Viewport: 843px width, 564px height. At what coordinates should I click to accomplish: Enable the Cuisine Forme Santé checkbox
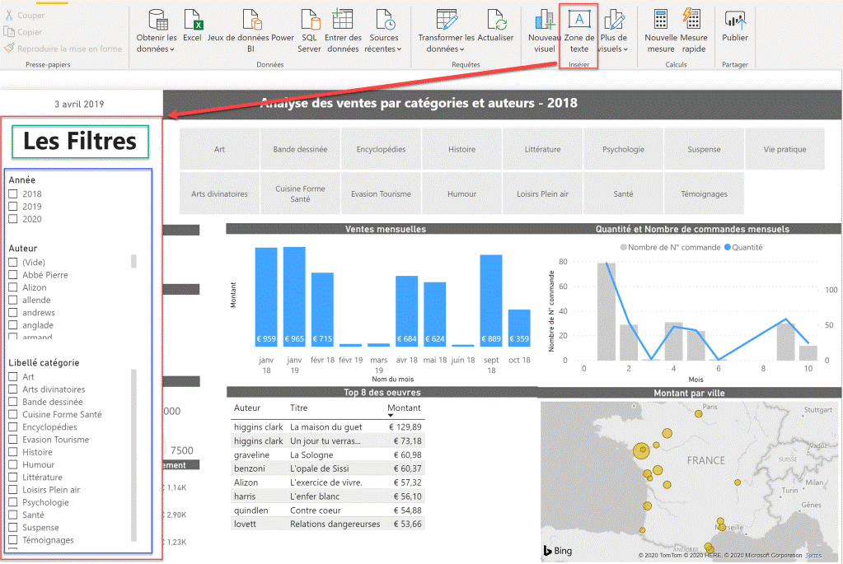point(13,414)
